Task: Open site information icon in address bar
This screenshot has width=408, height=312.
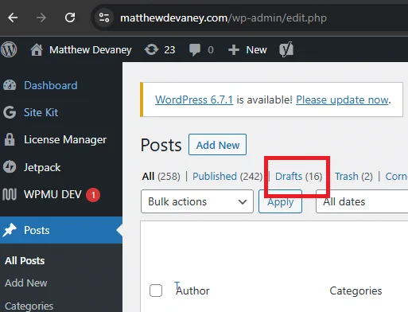Action: tap(104, 18)
